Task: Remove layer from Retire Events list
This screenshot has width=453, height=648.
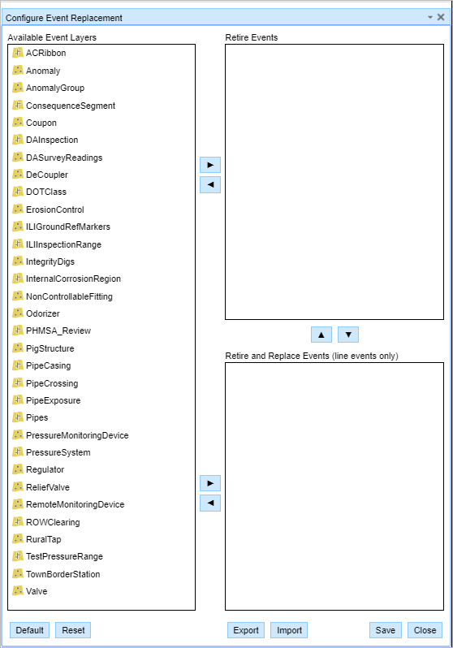Action: tap(210, 184)
